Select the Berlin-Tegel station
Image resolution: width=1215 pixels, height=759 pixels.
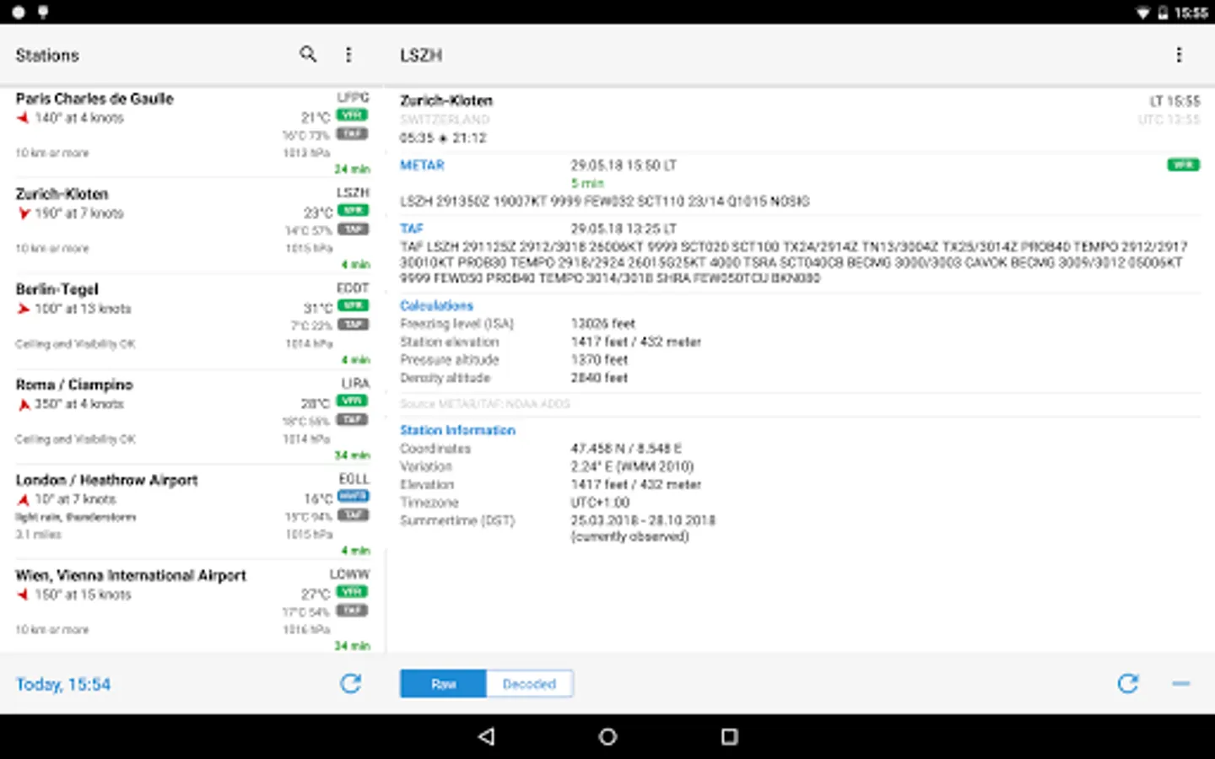tap(192, 321)
